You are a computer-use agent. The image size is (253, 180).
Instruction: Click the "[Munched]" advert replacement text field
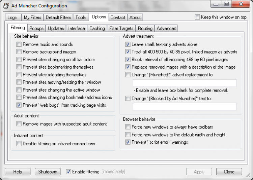[x=185, y=83]
